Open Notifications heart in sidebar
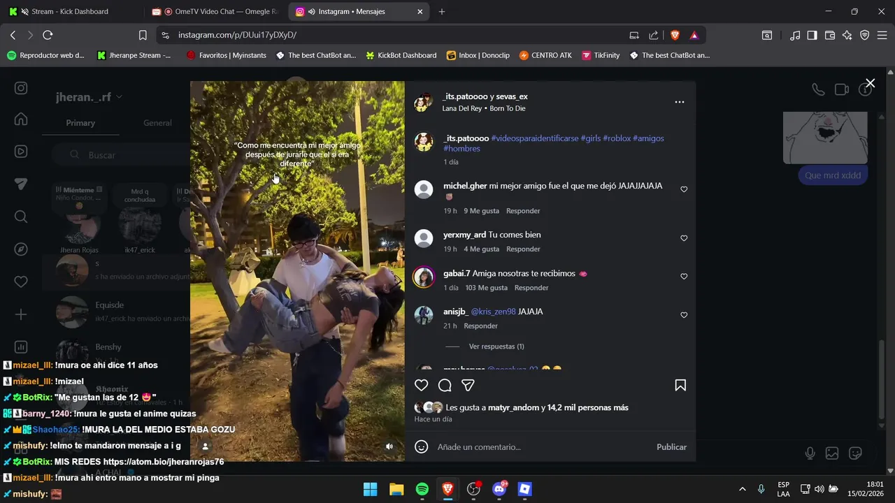Screen dimensions: 895x503 pos(21,282)
